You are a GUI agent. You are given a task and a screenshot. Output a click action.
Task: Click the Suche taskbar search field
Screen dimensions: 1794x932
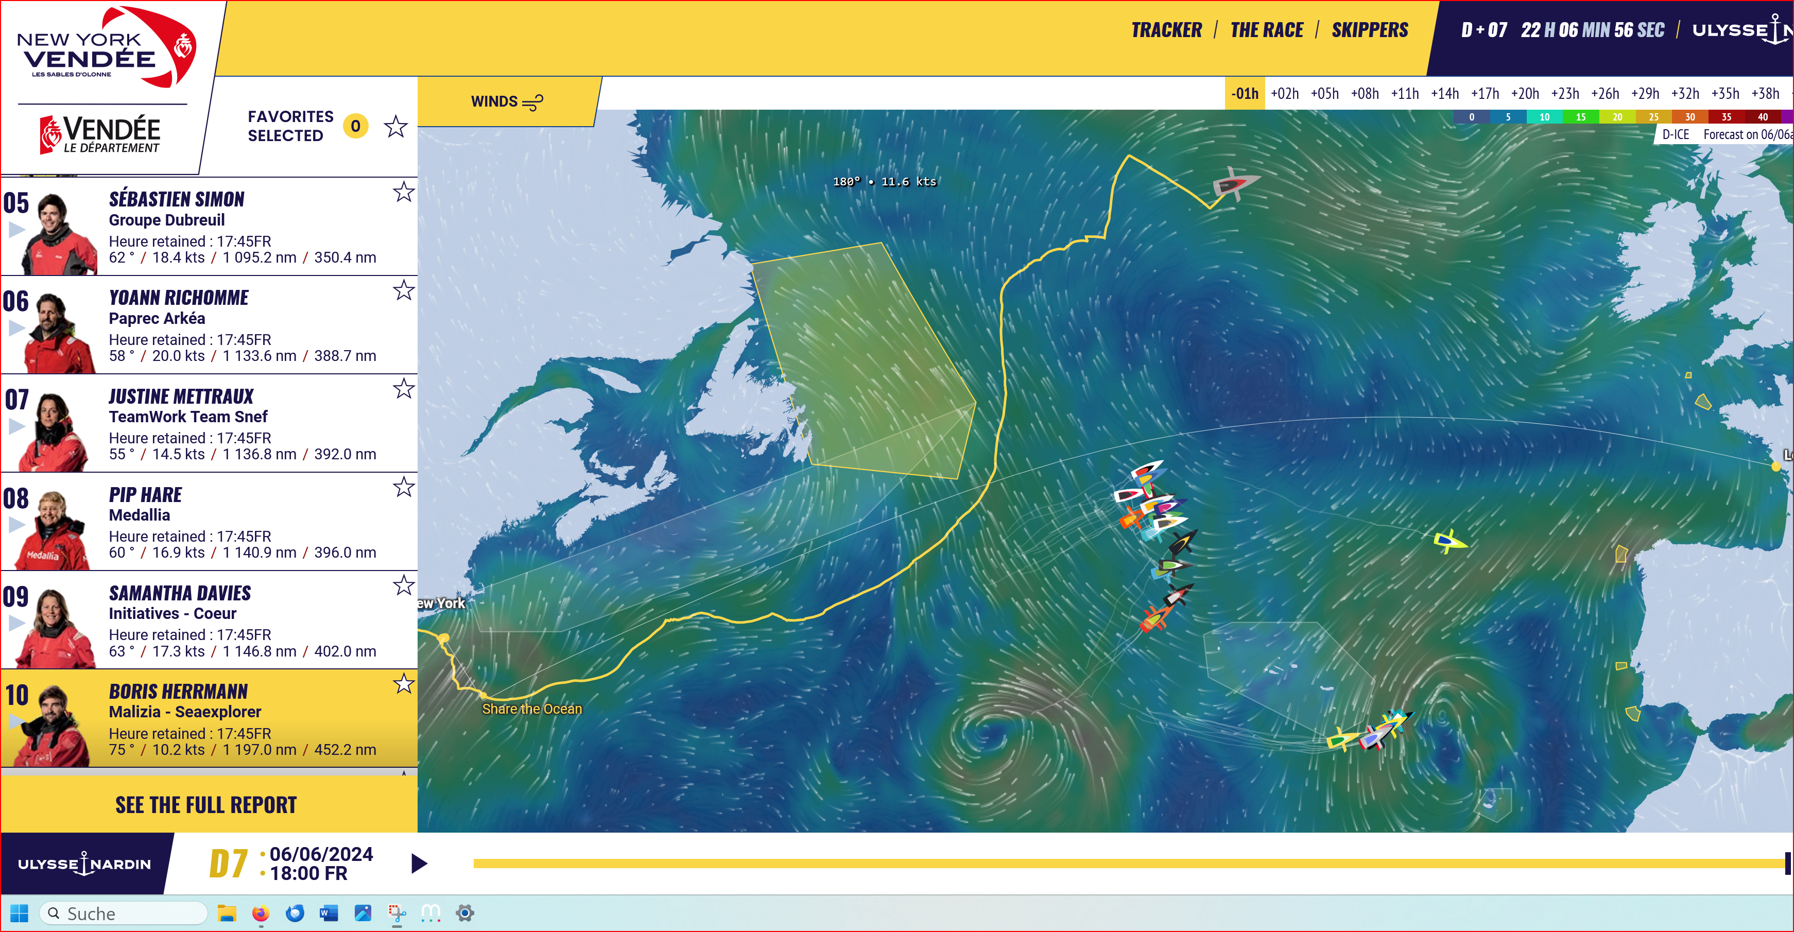(x=124, y=913)
